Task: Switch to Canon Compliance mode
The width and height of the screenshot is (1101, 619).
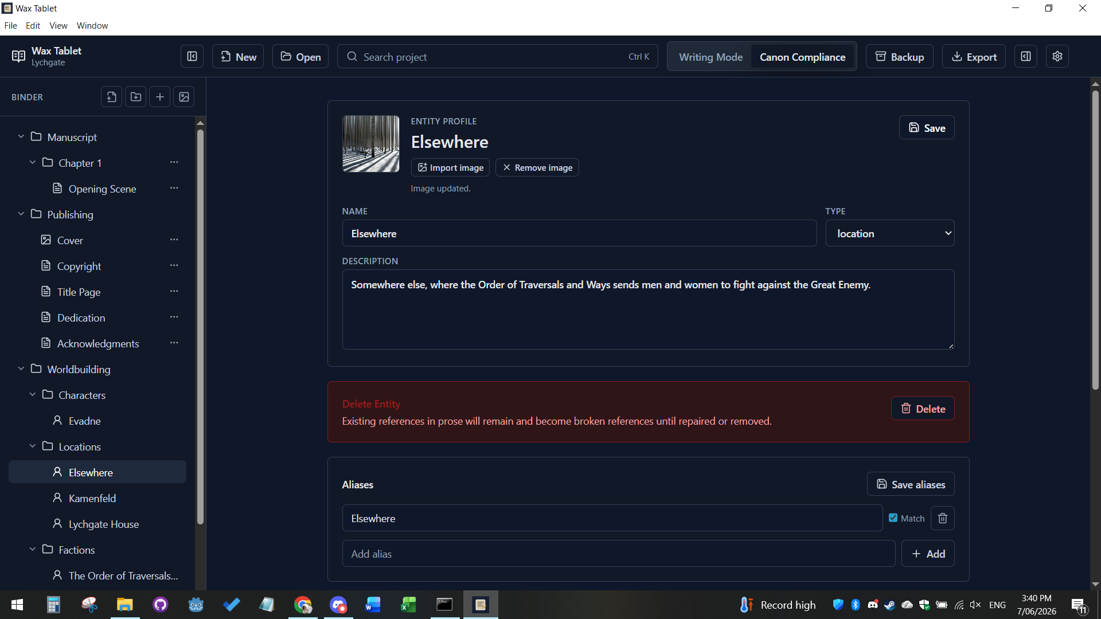Action: click(x=802, y=57)
